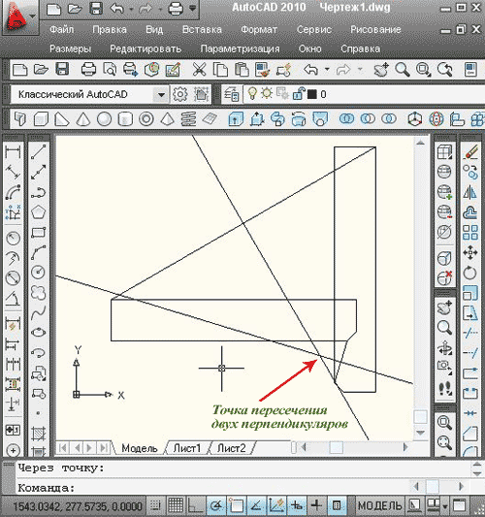Toggle Object Snap Tracking in status bar
The height and width of the screenshot is (517, 485).
coord(256,505)
